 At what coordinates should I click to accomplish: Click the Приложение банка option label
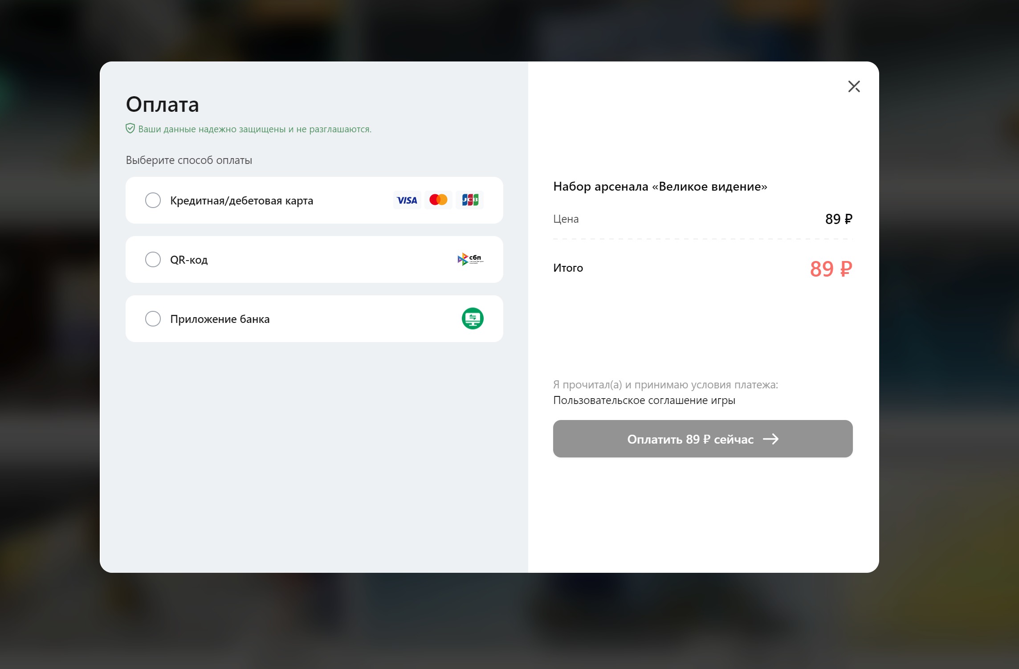pyautogui.click(x=220, y=319)
